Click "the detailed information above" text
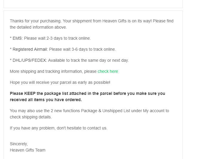The image size is (203, 159). 38,27
